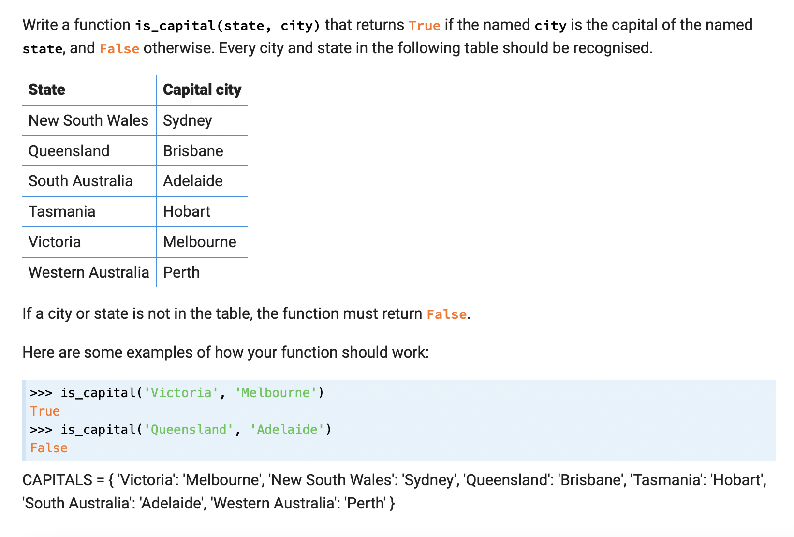The image size is (794, 537).
Task: Select Sydney in the capitals table
Action: point(188,120)
